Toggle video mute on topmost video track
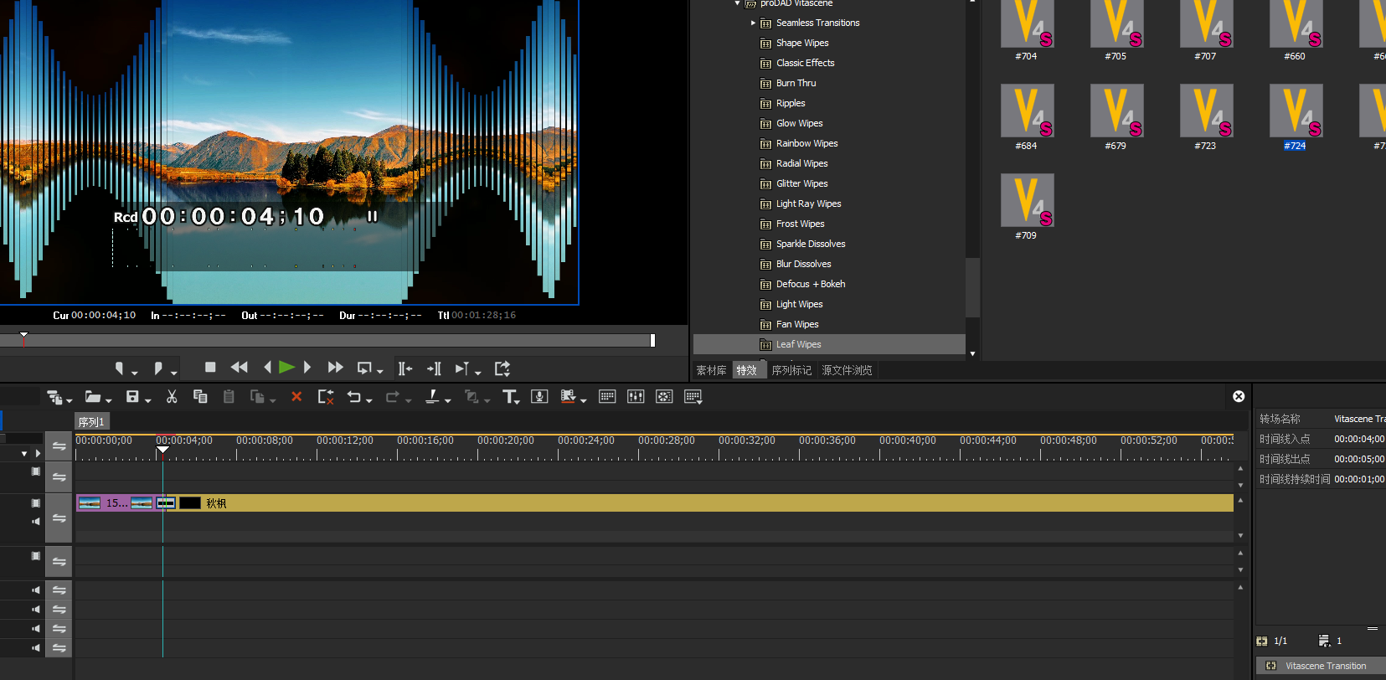Image resolution: width=1386 pixels, height=680 pixels. click(x=36, y=471)
